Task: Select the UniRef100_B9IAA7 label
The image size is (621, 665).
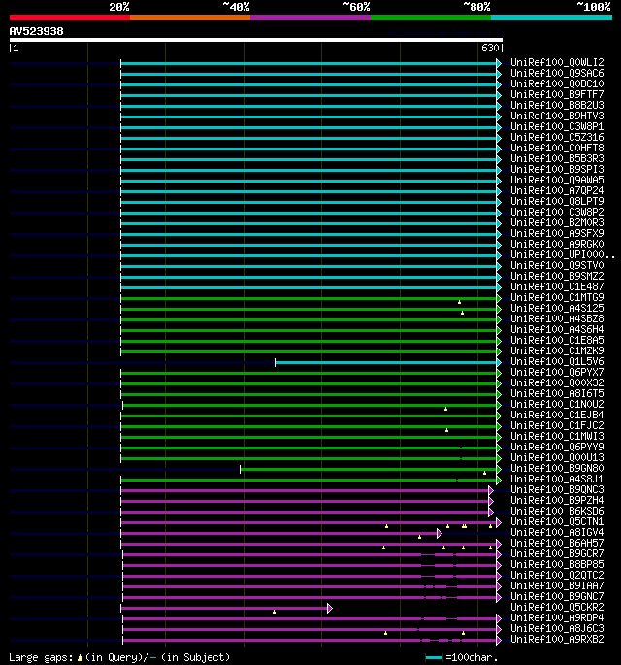Action: coord(557,586)
